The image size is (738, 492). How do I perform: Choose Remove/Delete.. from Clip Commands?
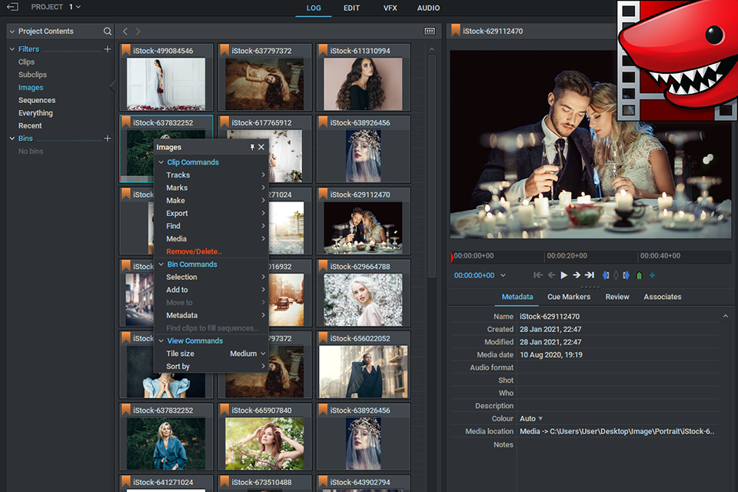pyautogui.click(x=194, y=251)
